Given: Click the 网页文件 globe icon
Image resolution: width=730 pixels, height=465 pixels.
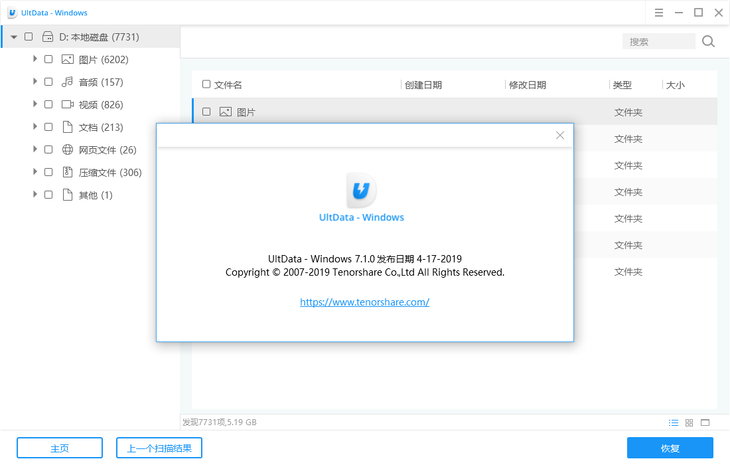Looking at the screenshot, I should (x=68, y=149).
